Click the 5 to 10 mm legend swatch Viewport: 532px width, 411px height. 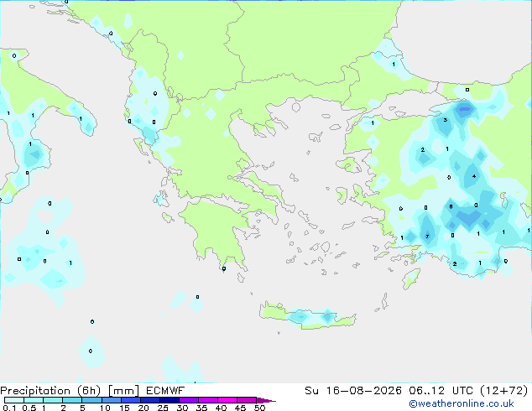tap(91, 400)
